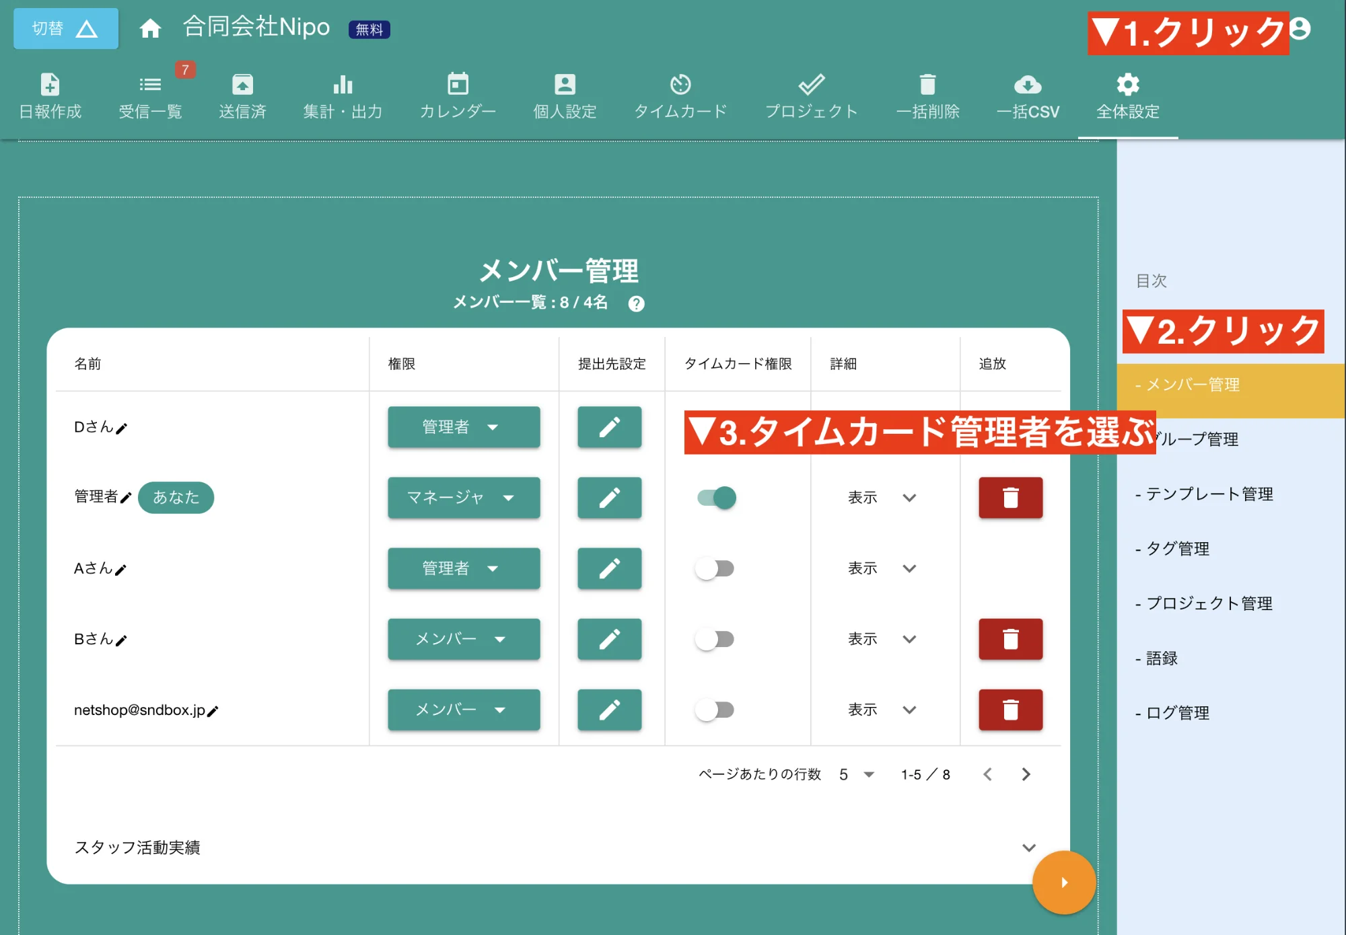This screenshot has height=935, width=1346.
Task: Edit Bさん's 提出先設定 with pencil button
Action: click(608, 639)
